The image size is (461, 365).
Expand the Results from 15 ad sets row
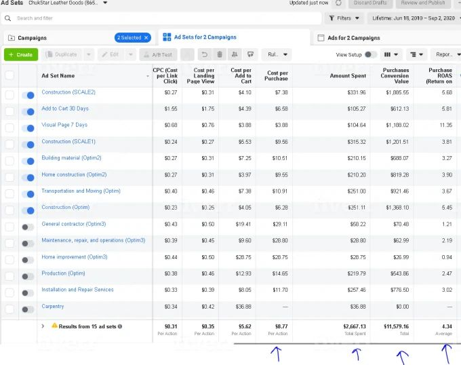(x=43, y=326)
